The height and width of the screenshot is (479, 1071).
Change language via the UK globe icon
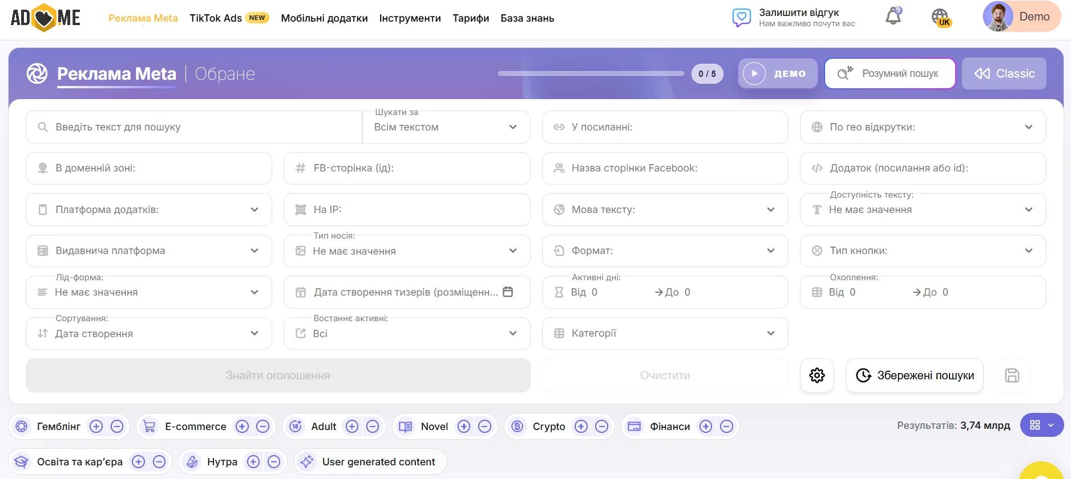(x=941, y=18)
